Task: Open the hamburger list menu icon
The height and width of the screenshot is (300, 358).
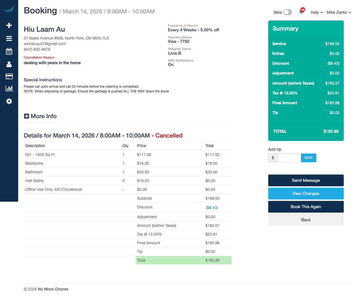Action: 9,39
